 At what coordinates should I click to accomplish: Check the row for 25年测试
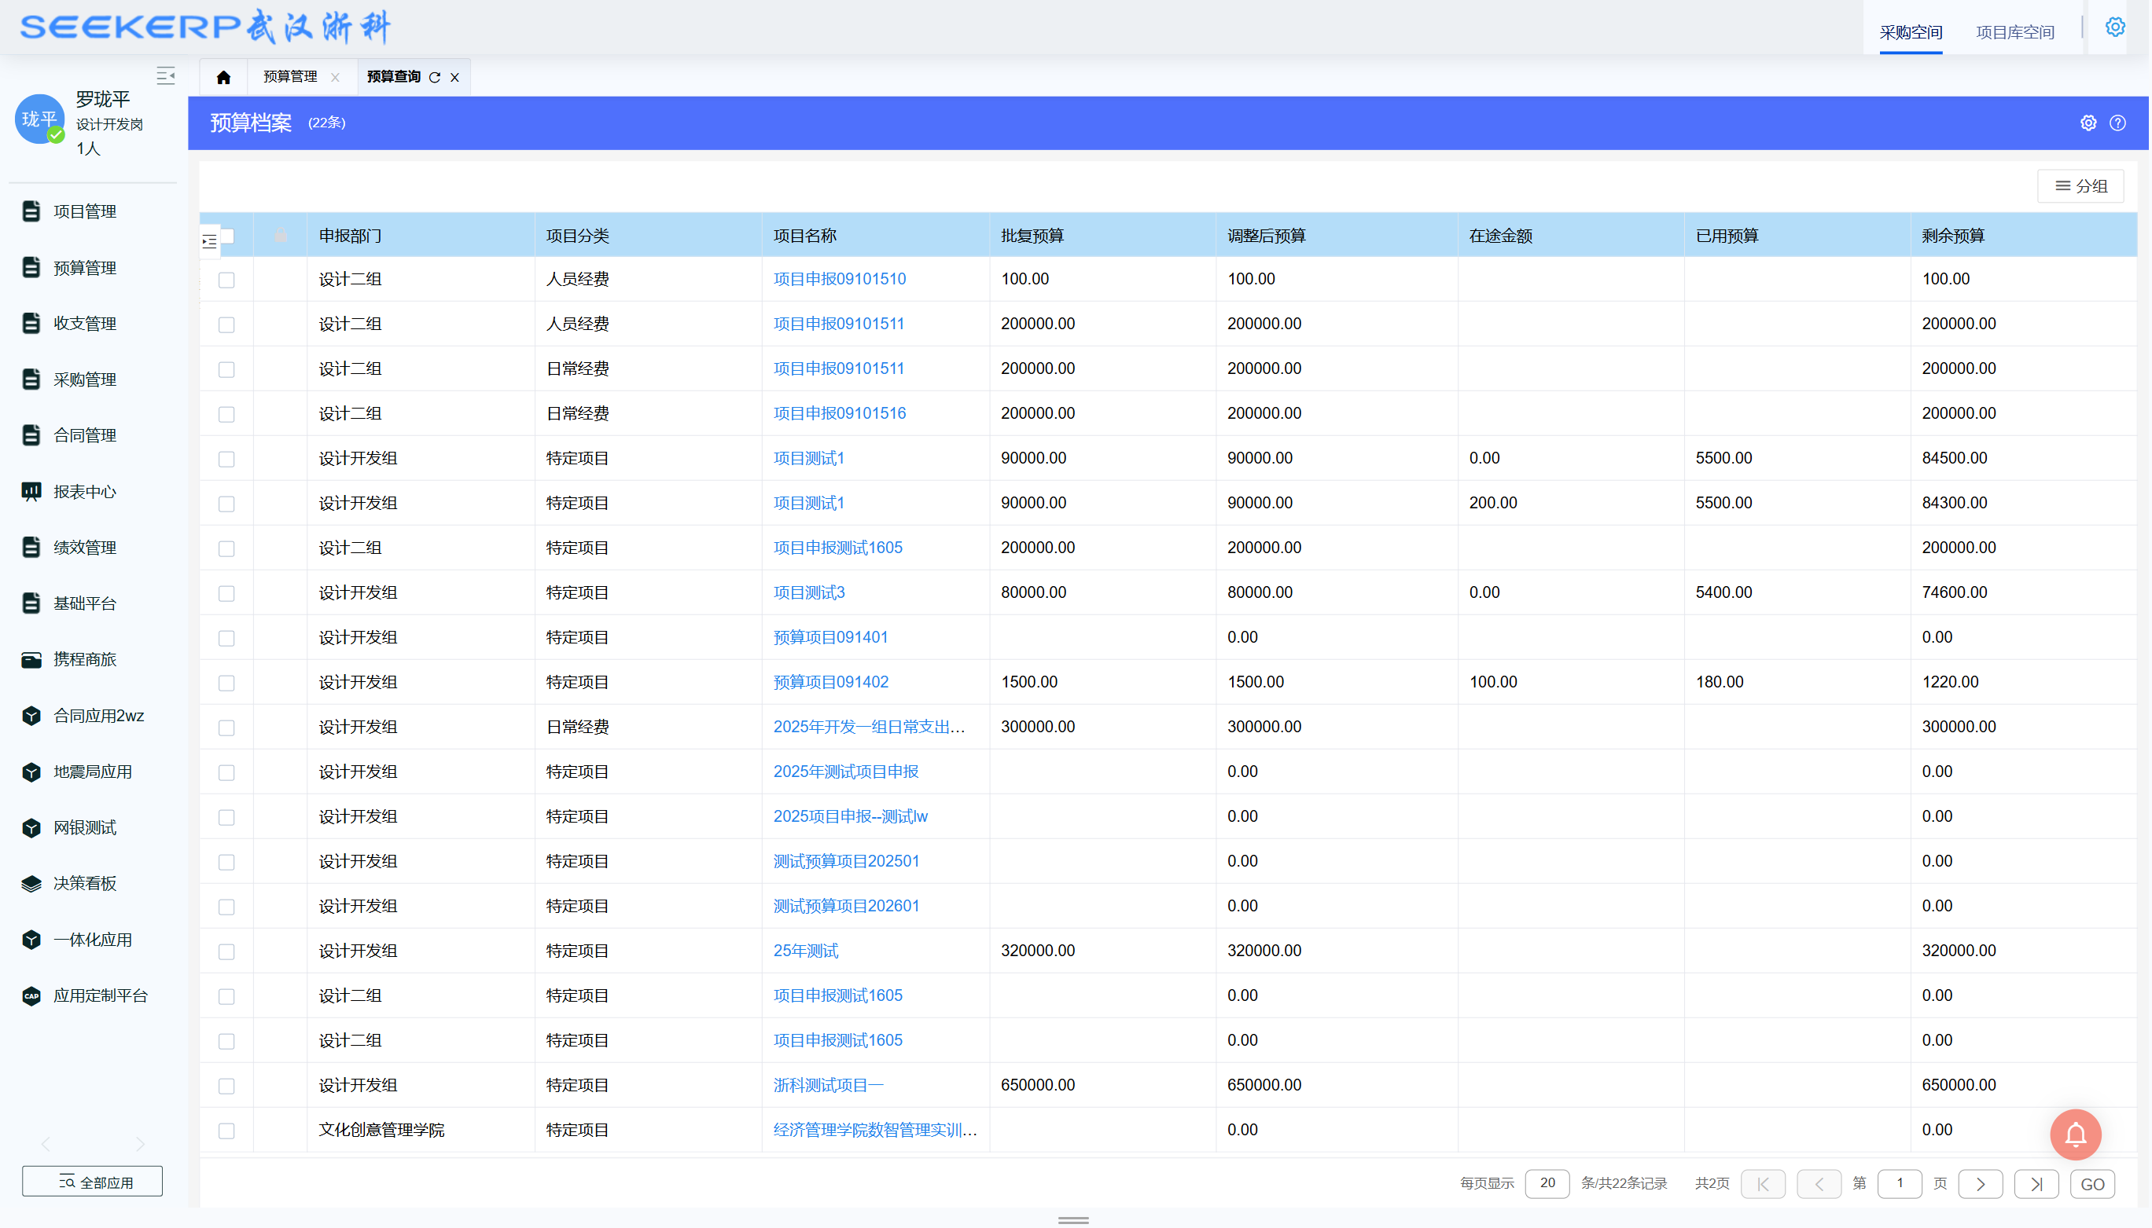[x=226, y=952]
